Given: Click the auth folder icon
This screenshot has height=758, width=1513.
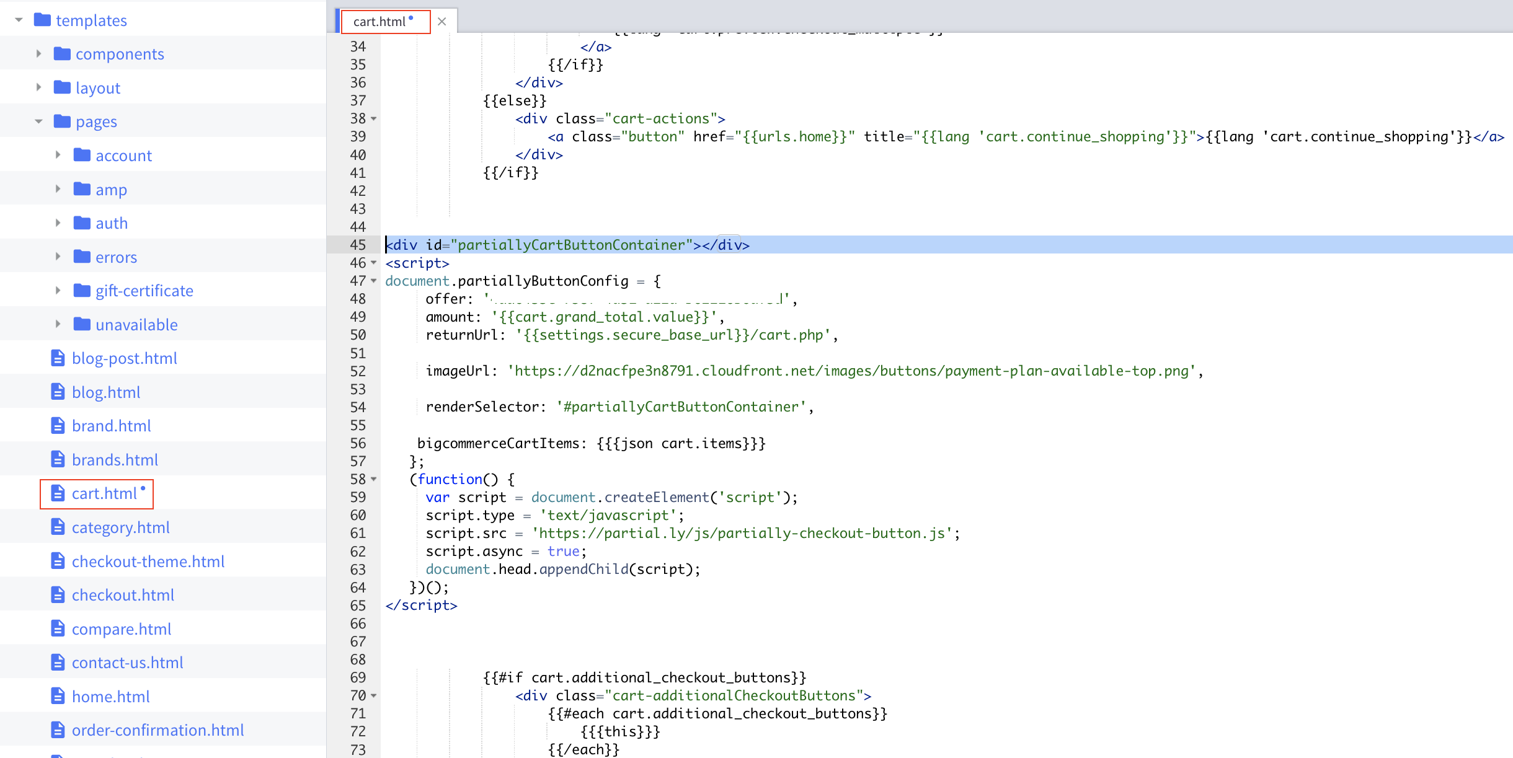Looking at the screenshot, I should tap(82, 222).
